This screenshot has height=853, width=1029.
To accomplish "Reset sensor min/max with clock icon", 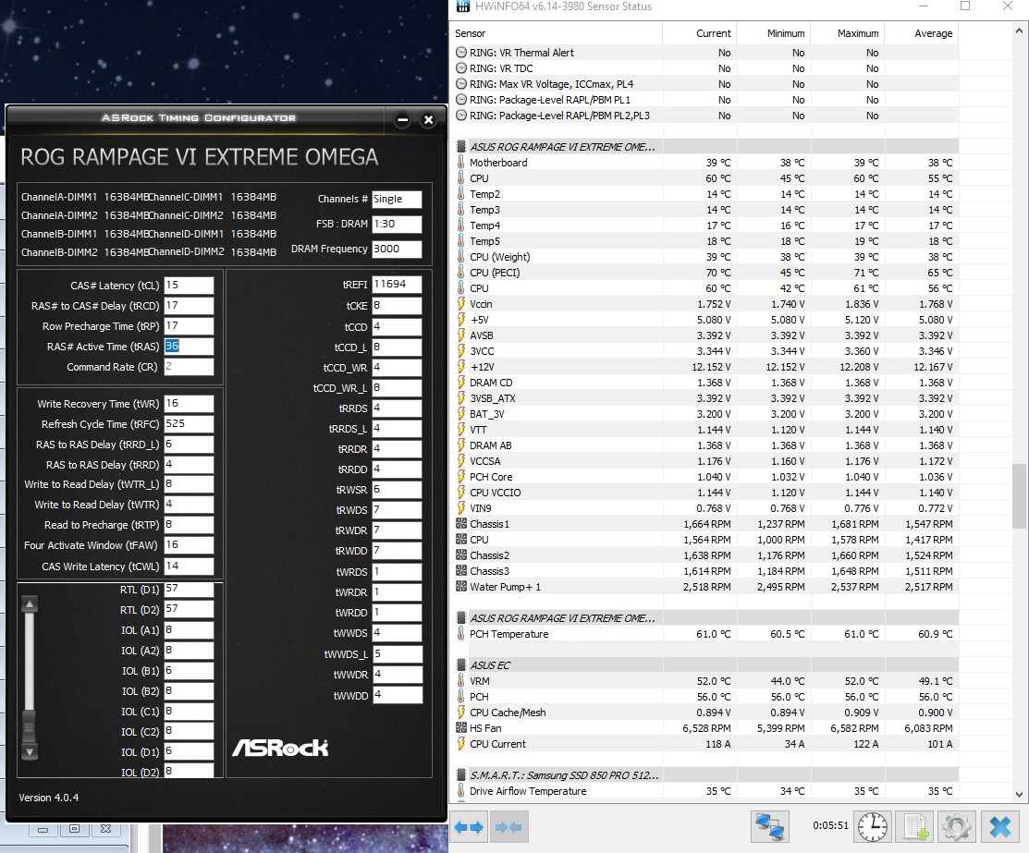I will (872, 827).
